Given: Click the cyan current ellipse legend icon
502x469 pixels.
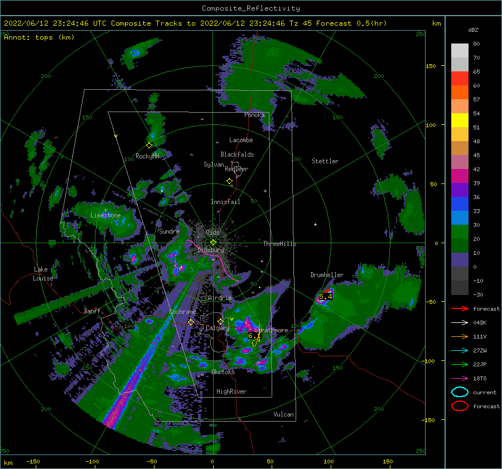Looking at the screenshot, I should coord(460,392).
